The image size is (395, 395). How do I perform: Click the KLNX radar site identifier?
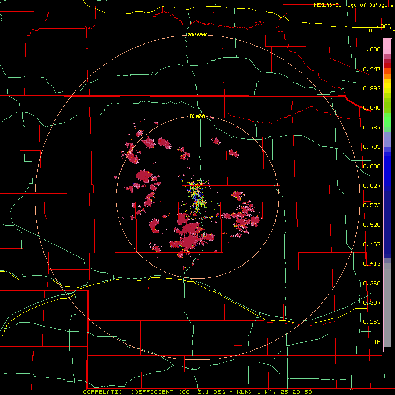[x=246, y=392]
